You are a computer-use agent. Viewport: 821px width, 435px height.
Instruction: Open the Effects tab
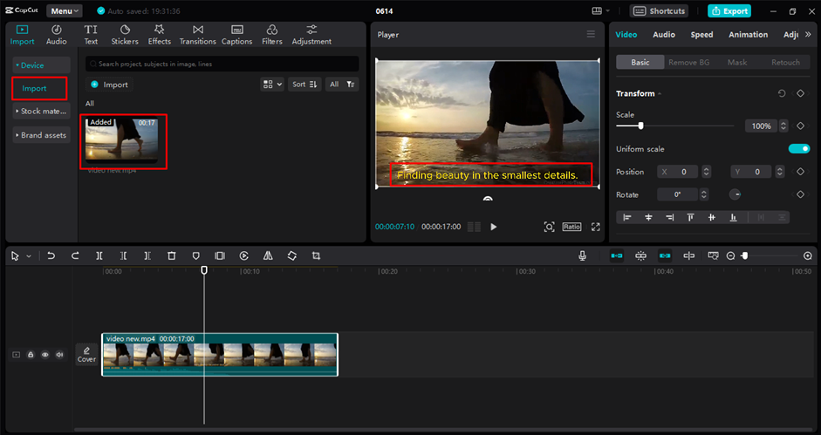point(159,35)
